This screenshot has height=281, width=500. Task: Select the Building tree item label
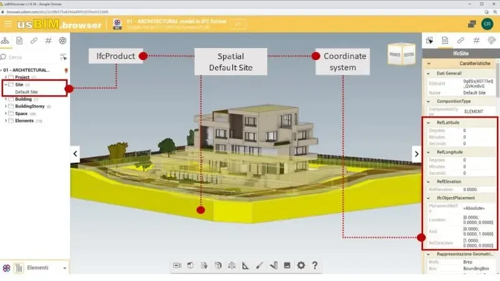(23, 100)
